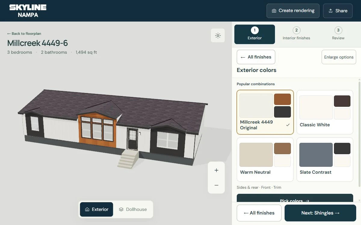
Task: Click the Pick colors button
Action: pyautogui.click(x=295, y=198)
